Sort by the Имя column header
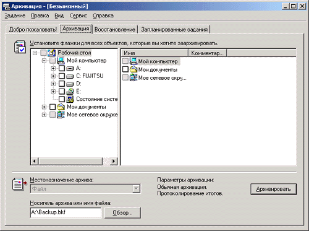The width and height of the screenshot is (309, 231). pyautogui.click(x=154, y=53)
